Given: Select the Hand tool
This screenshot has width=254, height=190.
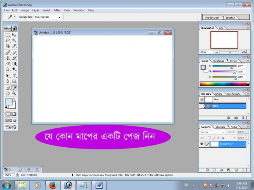Looking at the screenshot, I should [8, 94].
